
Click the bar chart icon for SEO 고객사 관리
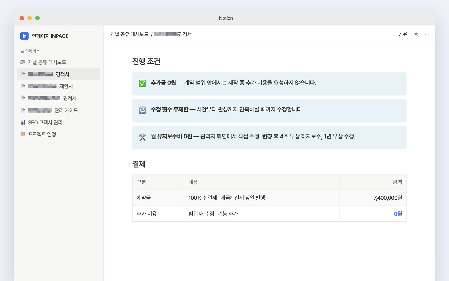tap(23, 122)
